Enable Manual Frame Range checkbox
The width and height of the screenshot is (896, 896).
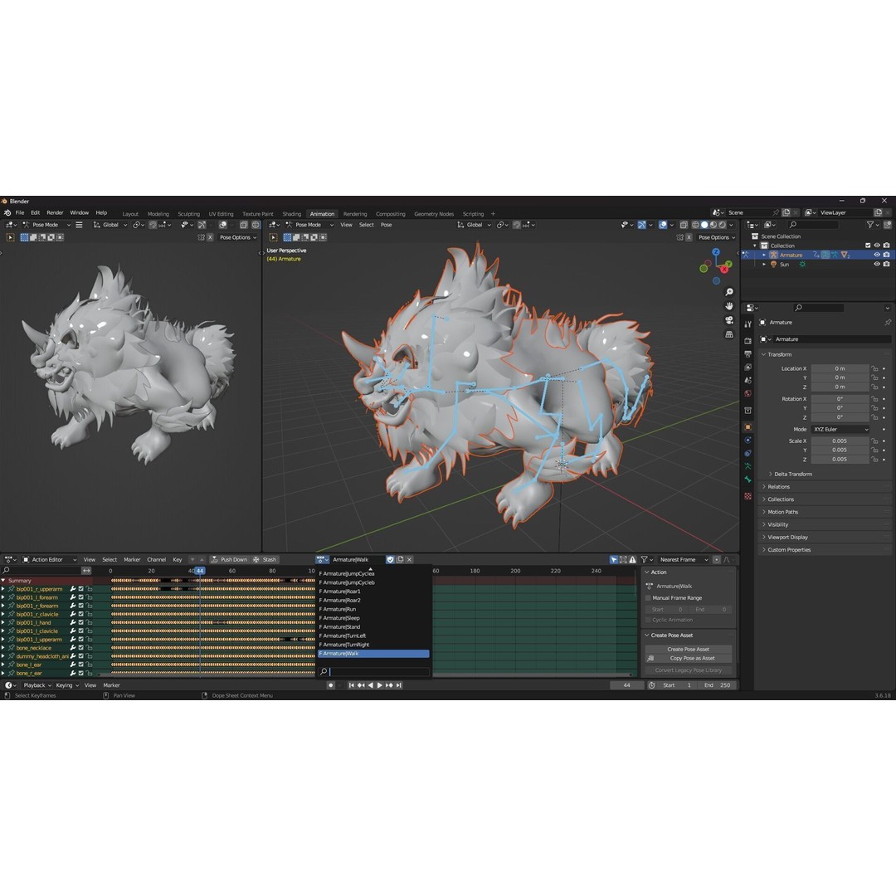[x=648, y=598]
